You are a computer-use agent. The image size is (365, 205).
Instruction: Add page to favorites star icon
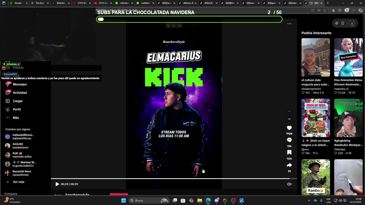click(x=325, y=10)
